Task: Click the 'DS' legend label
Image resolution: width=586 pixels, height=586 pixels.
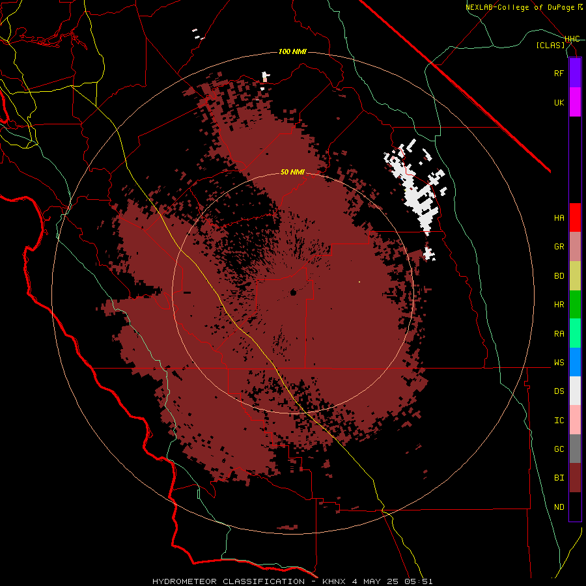Action: pyautogui.click(x=559, y=391)
